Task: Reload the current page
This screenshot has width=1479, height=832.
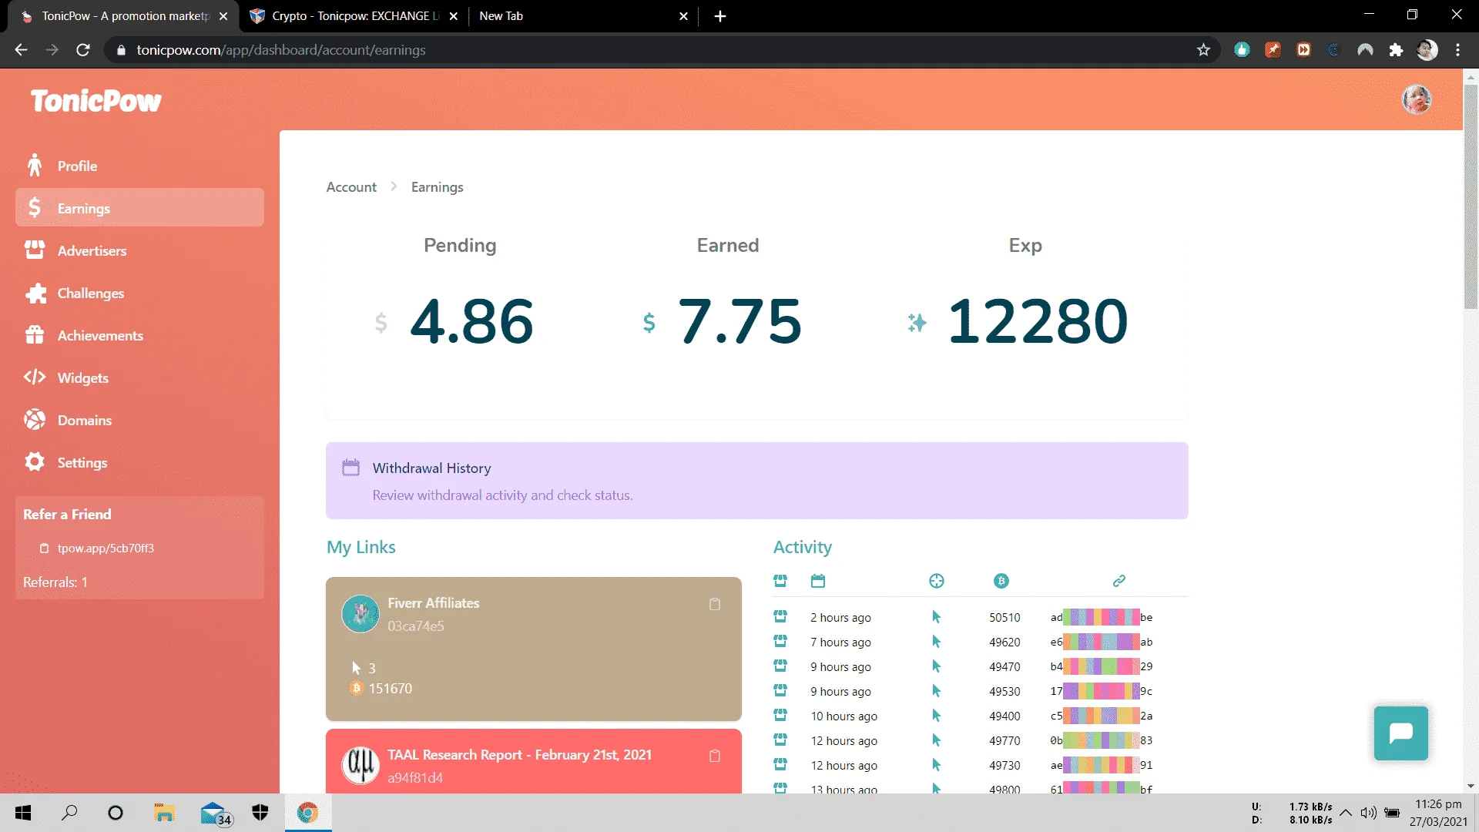Action: point(83,50)
